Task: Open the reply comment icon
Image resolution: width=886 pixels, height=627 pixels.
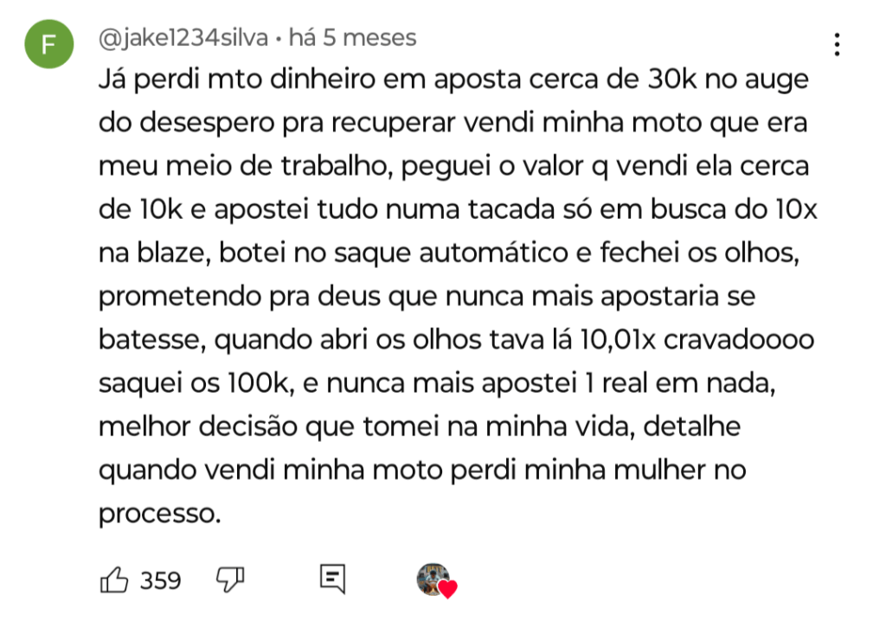Action: pos(332,579)
